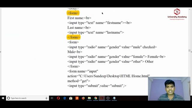Launch Opera browser from the taskbar

coord(58,98)
